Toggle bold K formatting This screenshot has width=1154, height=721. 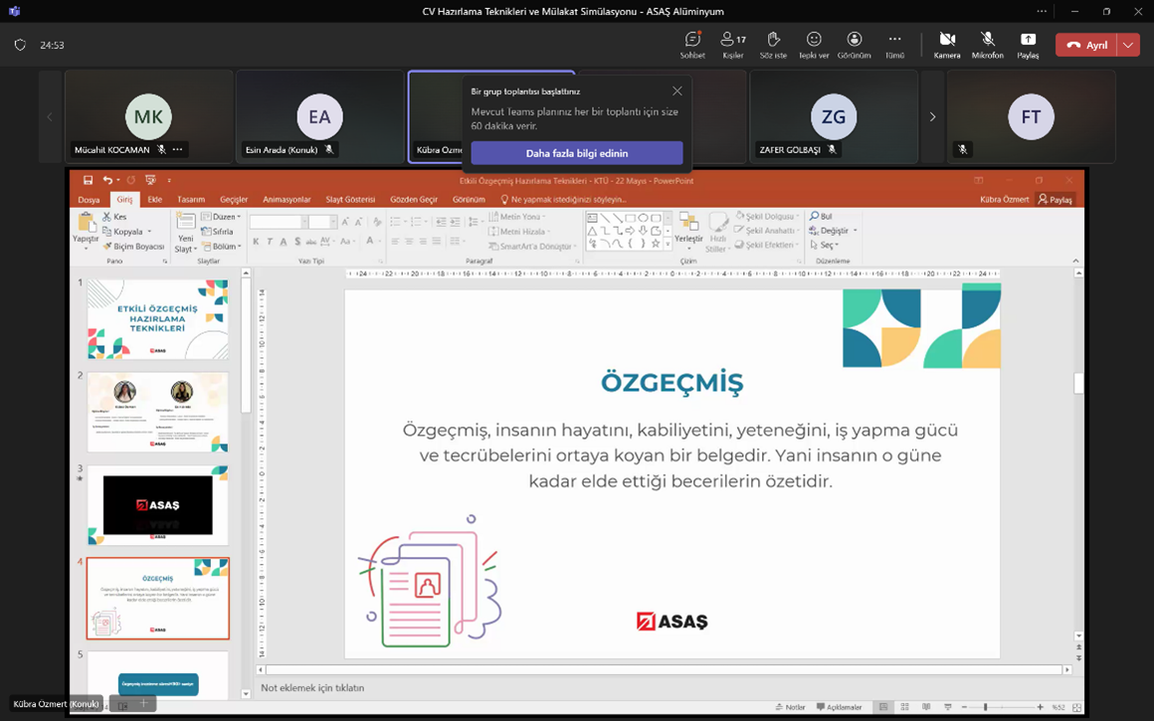coord(256,242)
